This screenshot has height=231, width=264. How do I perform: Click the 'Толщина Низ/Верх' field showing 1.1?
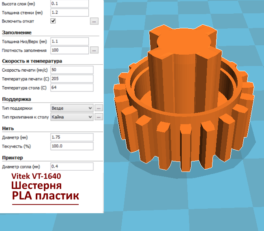[69, 41]
